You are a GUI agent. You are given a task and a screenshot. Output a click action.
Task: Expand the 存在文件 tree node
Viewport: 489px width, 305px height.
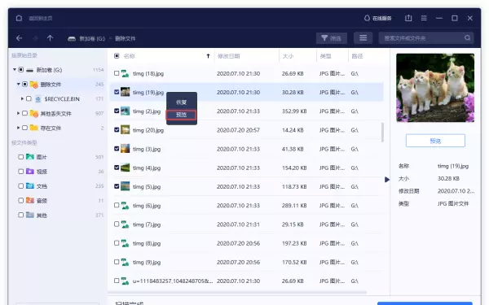pos(18,128)
